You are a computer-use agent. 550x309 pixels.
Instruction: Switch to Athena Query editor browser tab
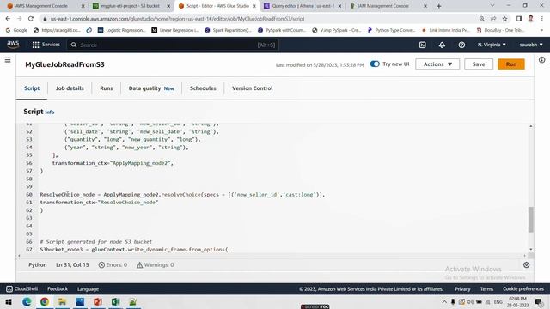point(302,6)
